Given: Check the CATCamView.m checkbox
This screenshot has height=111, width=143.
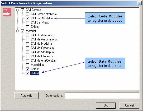Looking at the screenshot, I should (27, 22).
